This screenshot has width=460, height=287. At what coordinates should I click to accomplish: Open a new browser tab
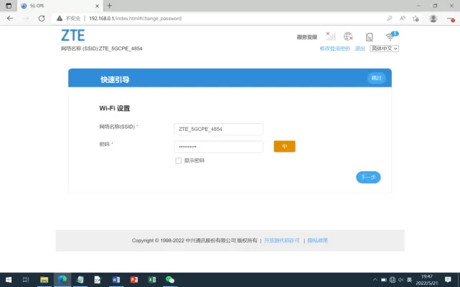click(109, 5)
